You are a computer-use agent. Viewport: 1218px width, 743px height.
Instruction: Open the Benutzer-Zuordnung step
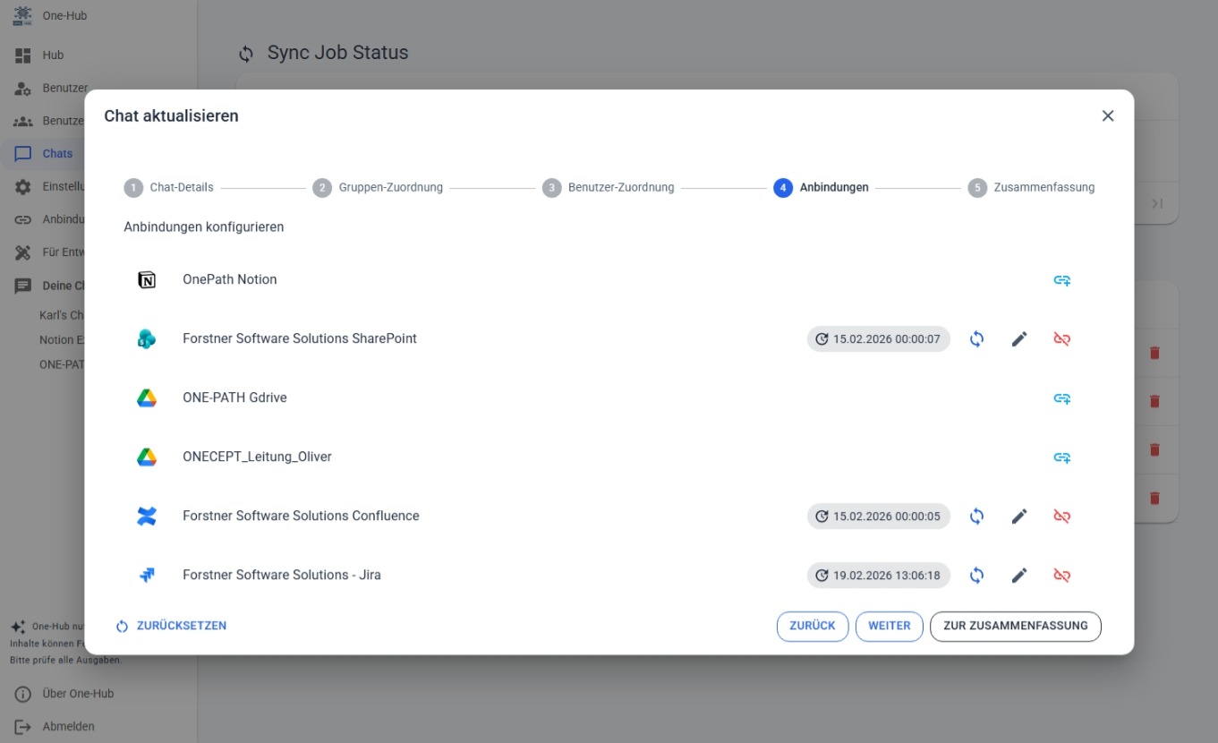pos(609,188)
